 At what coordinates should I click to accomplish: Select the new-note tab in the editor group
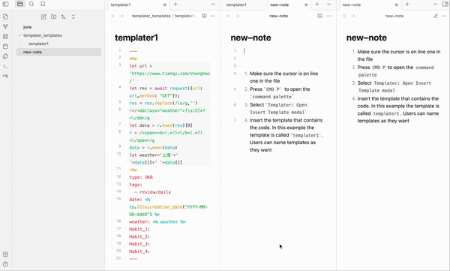coord(289,5)
